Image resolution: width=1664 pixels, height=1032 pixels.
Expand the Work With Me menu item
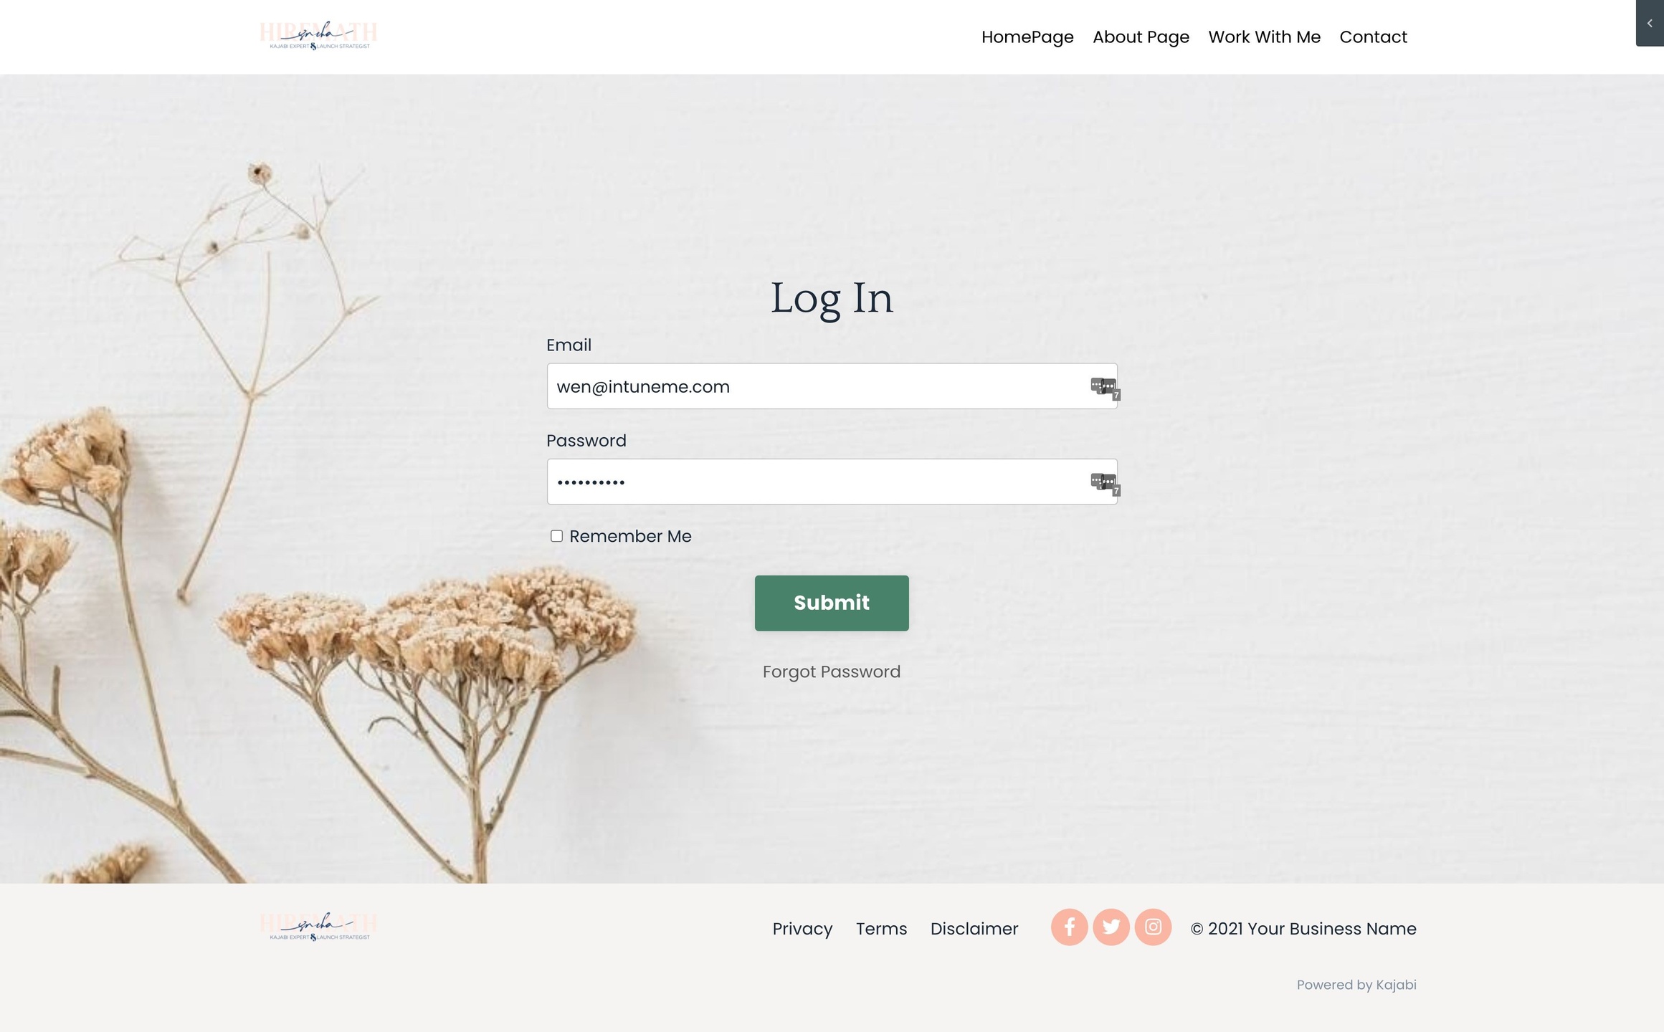click(x=1265, y=36)
